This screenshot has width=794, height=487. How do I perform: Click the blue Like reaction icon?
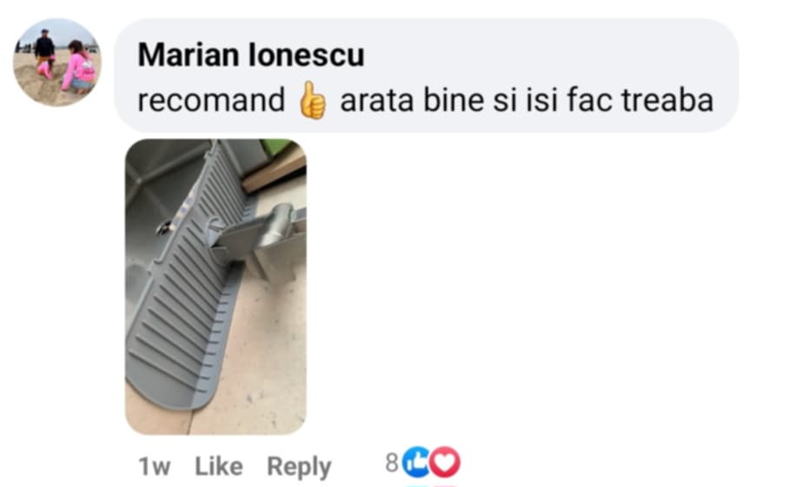point(416,462)
